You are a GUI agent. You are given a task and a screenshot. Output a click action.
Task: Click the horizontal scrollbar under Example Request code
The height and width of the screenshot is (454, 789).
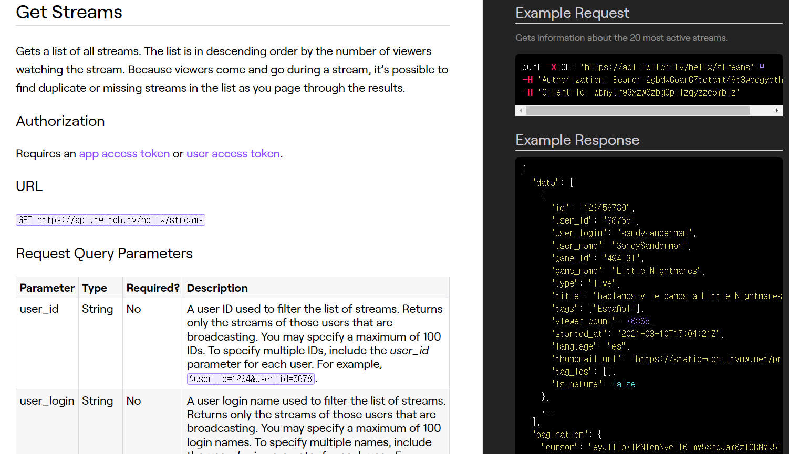[649, 111]
